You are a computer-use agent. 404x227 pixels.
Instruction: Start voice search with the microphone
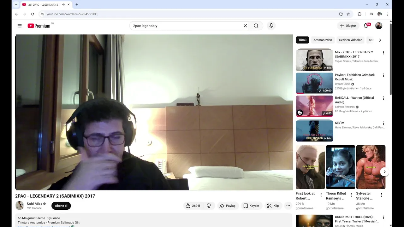271,26
